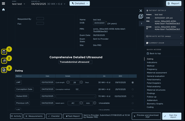
Task: Click the IUI conception method value
Action: [77, 89]
